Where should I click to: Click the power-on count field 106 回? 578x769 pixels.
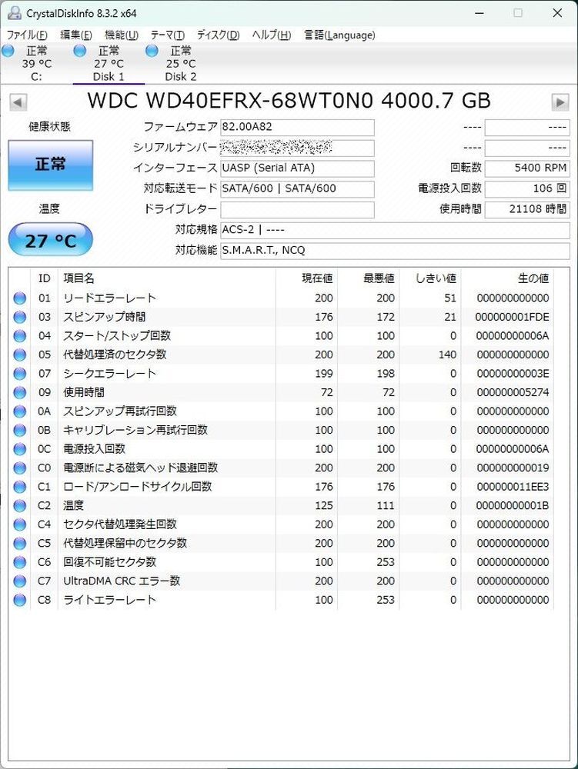(527, 189)
